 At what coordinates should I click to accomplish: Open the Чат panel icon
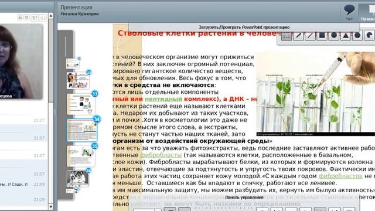349,12
